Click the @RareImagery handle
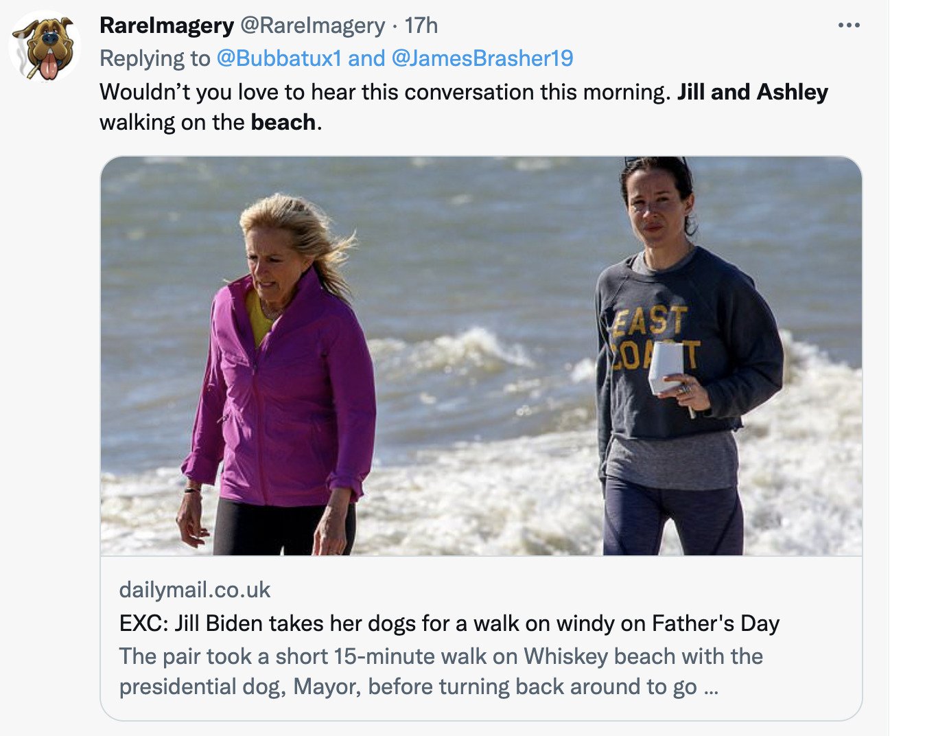925x736 pixels. pyautogui.click(x=312, y=25)
